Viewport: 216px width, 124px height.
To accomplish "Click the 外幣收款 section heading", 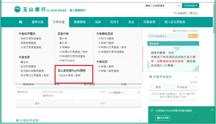I will pyautogui.click(x=102, y=62).
